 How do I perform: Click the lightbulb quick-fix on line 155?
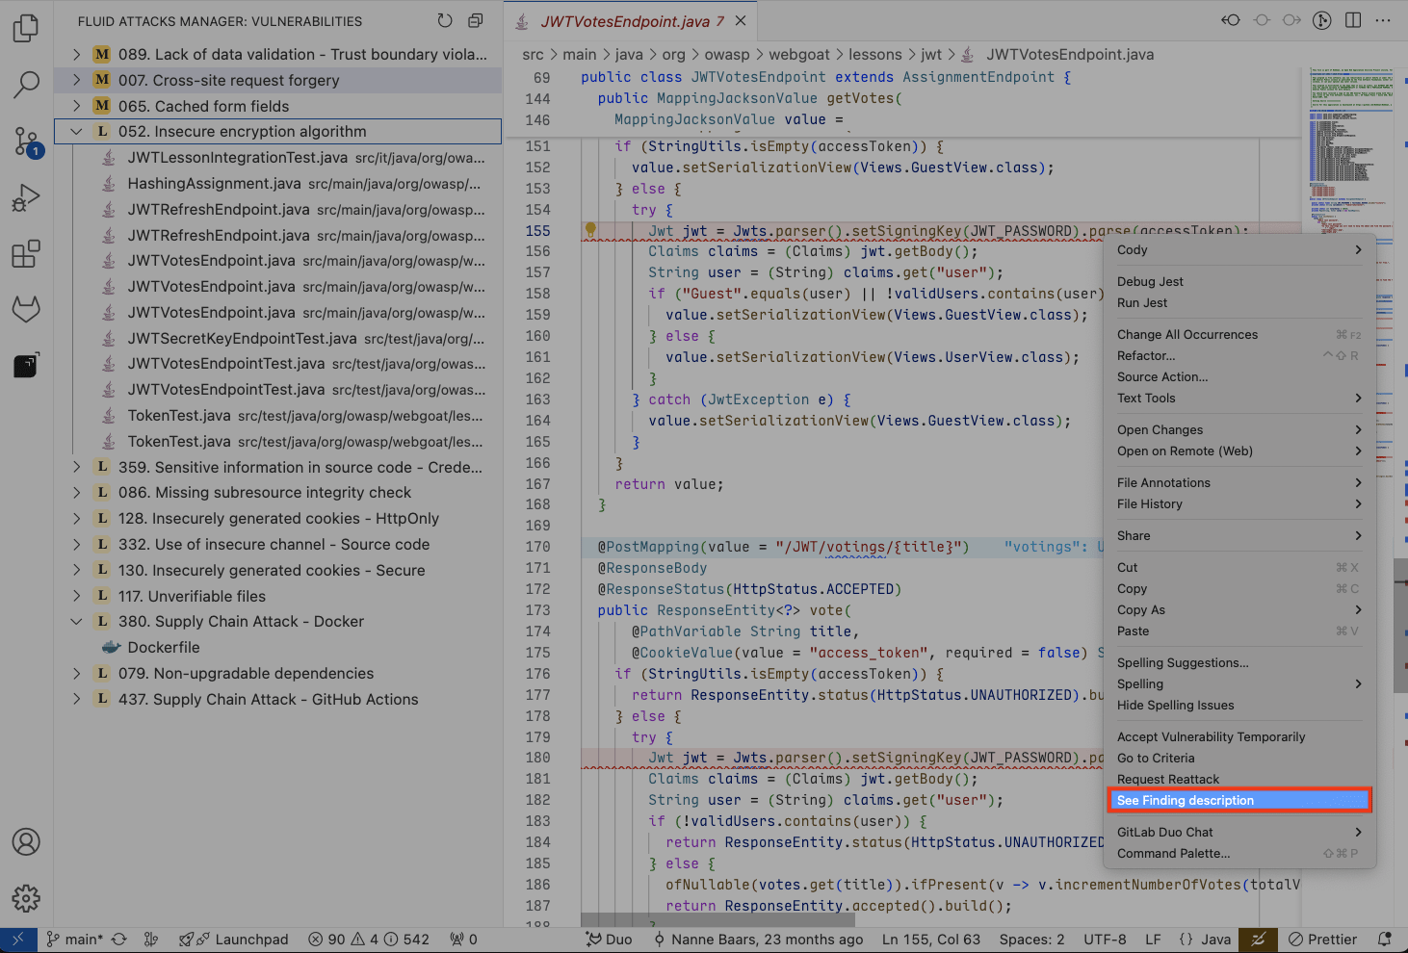pos(590,230)
